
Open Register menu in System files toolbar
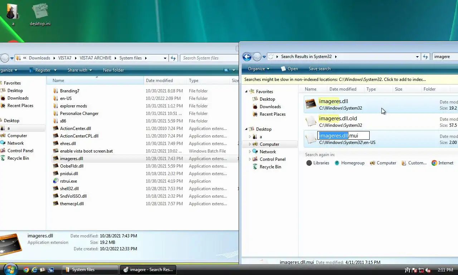click(43, 70)
